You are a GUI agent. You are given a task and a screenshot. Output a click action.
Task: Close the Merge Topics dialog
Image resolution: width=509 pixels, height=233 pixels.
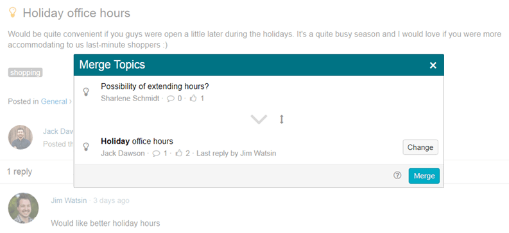(433, 65)
